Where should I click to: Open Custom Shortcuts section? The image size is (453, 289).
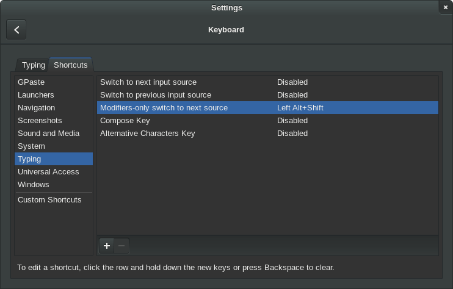click(49, 200)
